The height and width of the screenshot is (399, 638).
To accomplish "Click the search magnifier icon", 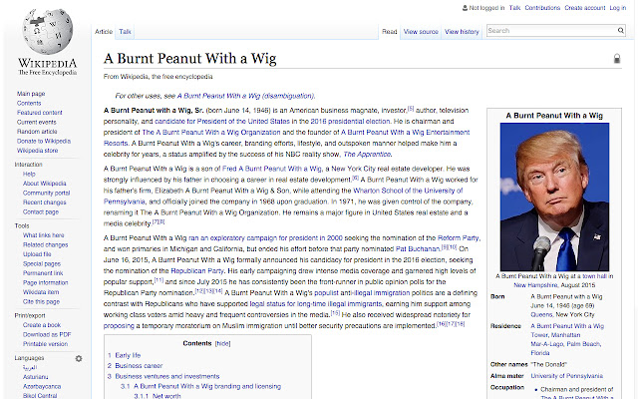I will tap(620, 31).
